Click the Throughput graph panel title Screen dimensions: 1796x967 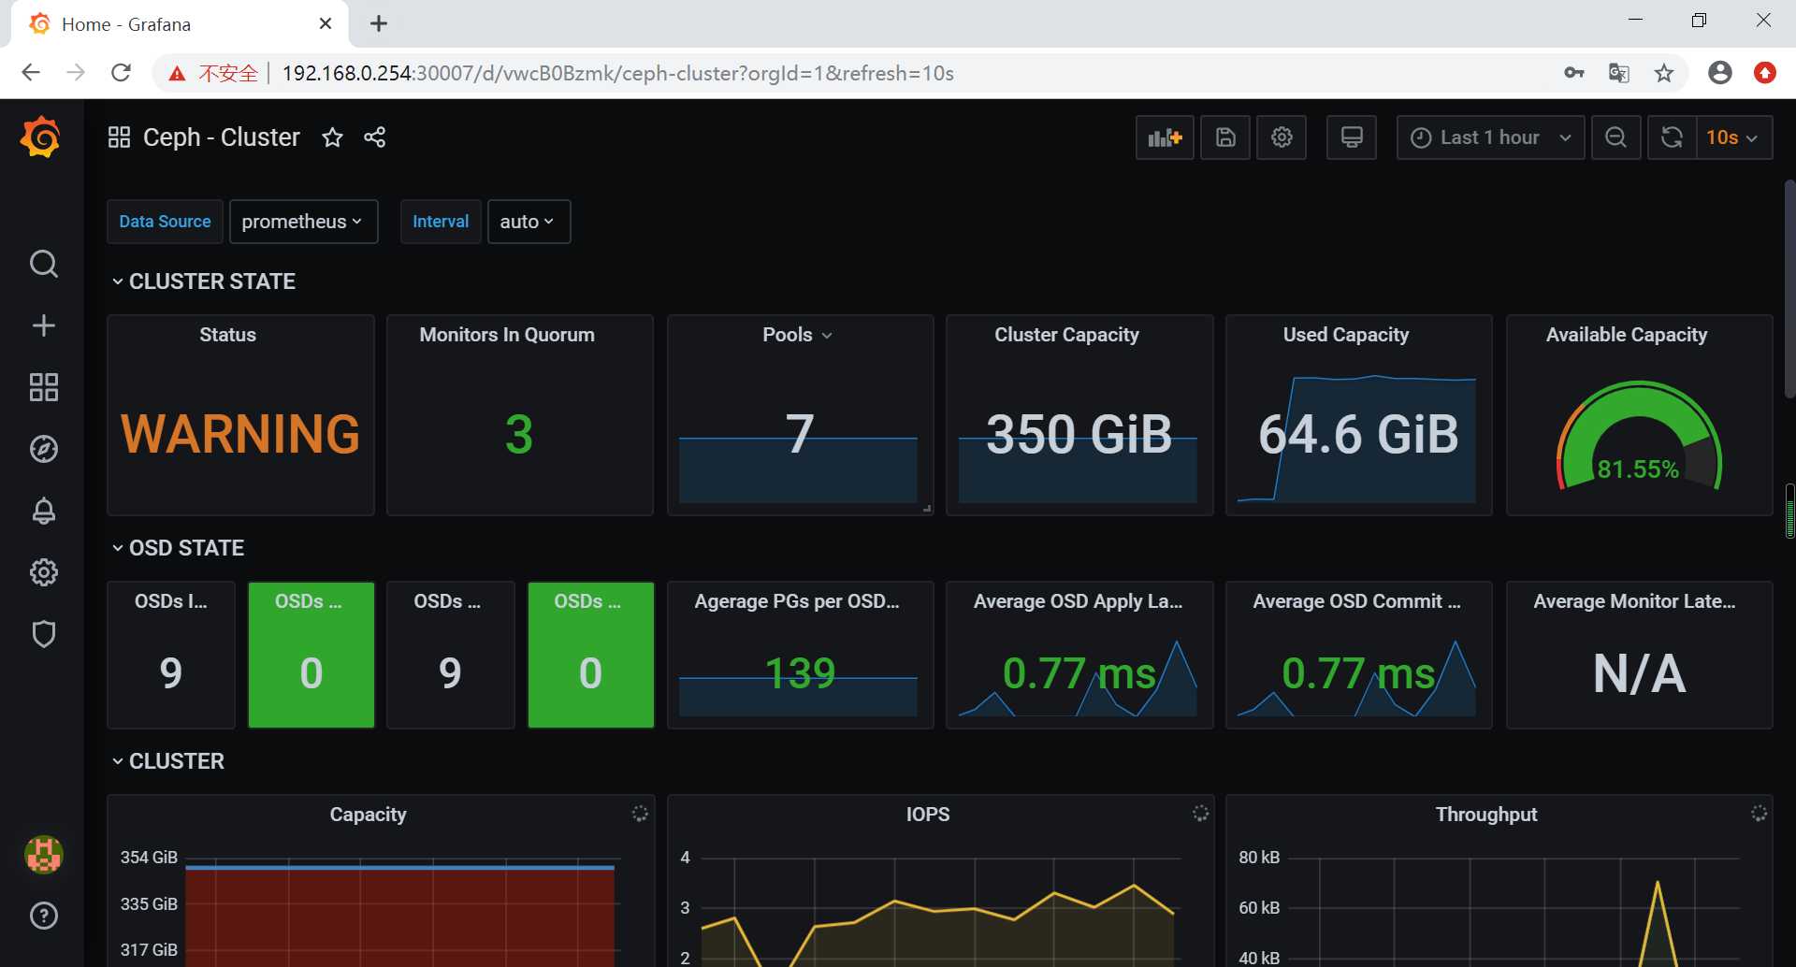(1485, 815)
